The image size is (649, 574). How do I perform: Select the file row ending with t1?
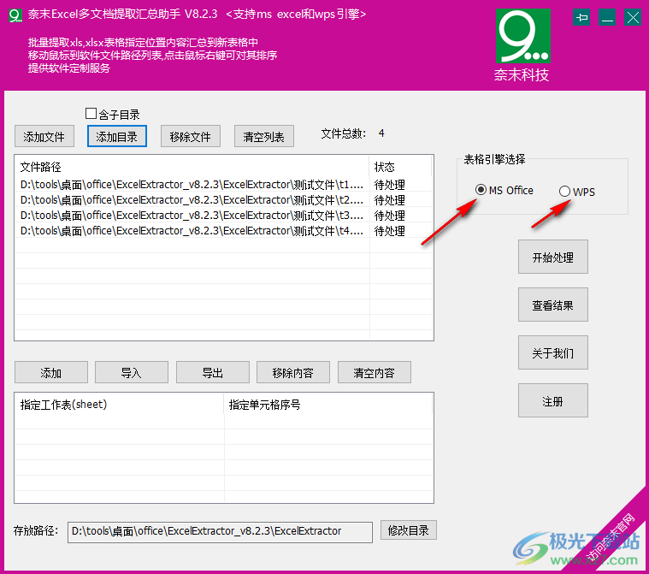click(x=223, y=184)
